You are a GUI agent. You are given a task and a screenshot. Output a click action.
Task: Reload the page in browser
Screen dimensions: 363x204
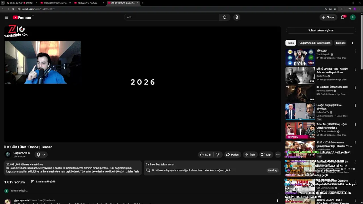pos(13,9)
